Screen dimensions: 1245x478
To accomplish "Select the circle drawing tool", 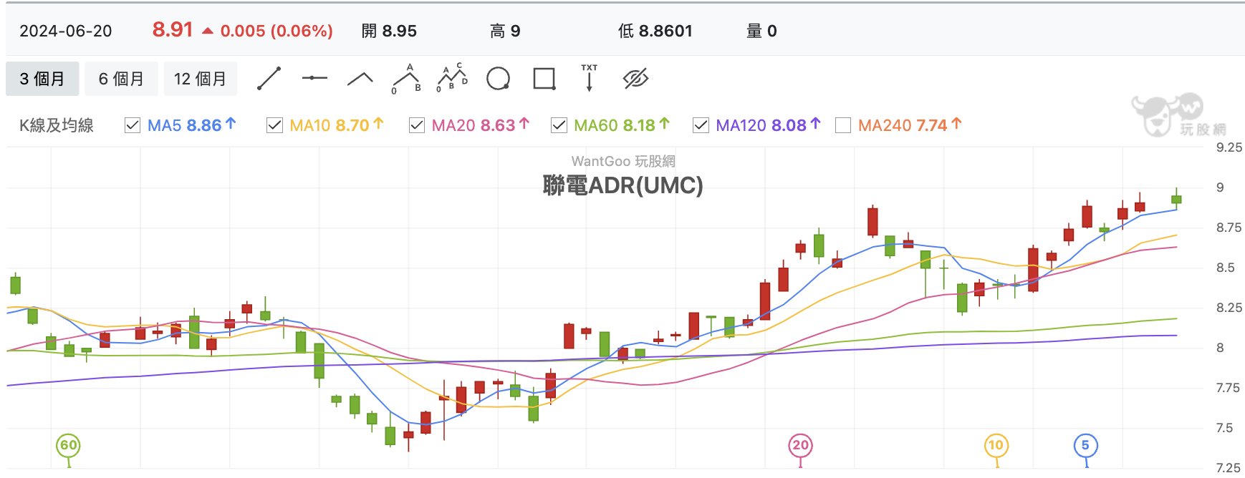I will coord(498,79).
